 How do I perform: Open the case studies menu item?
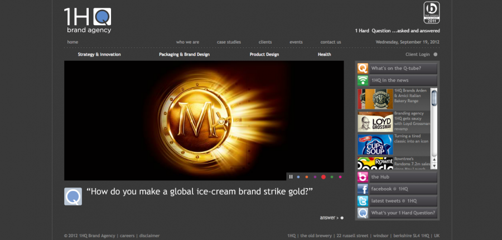(x=229, y=42)
